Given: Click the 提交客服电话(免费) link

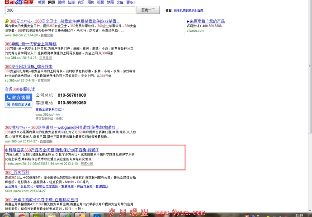Looking at the screenshot, I should coord(50,118).
